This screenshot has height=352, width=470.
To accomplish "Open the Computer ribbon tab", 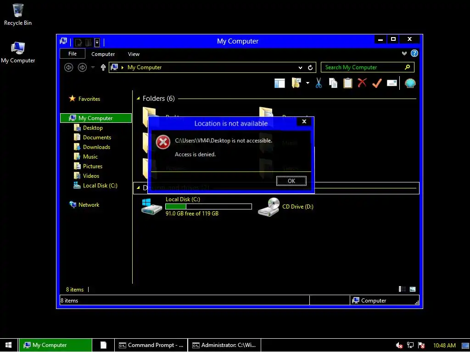I will click(103, 54).
